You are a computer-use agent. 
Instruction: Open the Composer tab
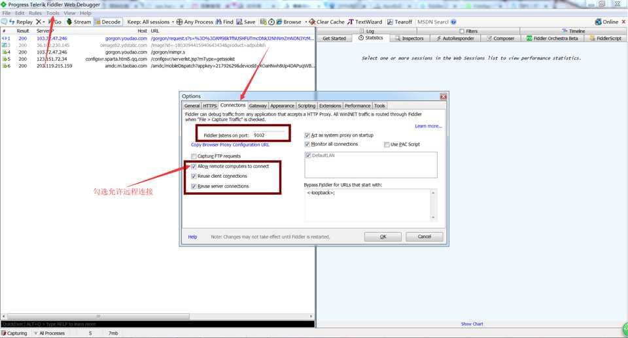click(500, 38)
